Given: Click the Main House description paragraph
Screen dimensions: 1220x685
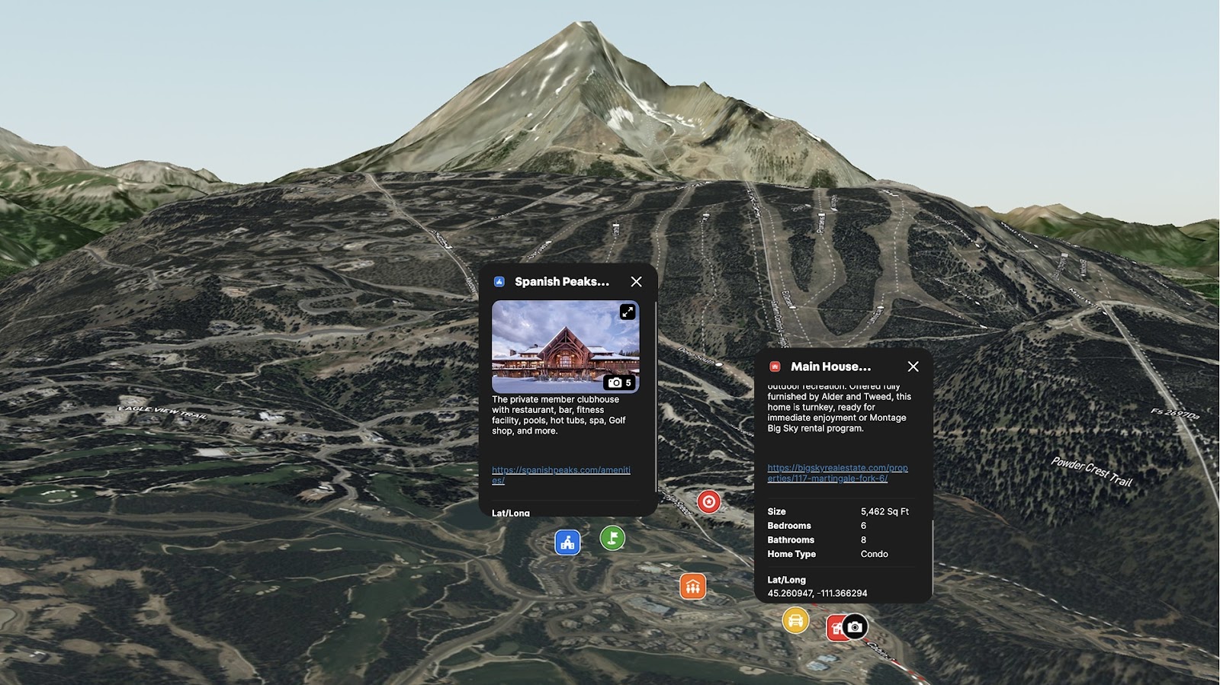Looking at the screenshot, I should click(839, 408).
